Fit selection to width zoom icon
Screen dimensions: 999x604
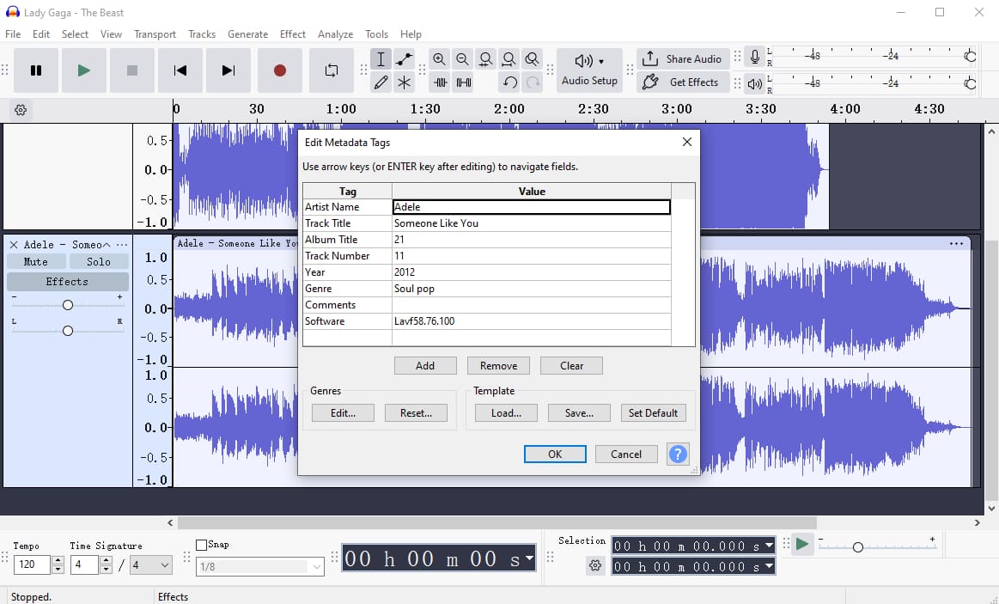(x=485, y=59)
